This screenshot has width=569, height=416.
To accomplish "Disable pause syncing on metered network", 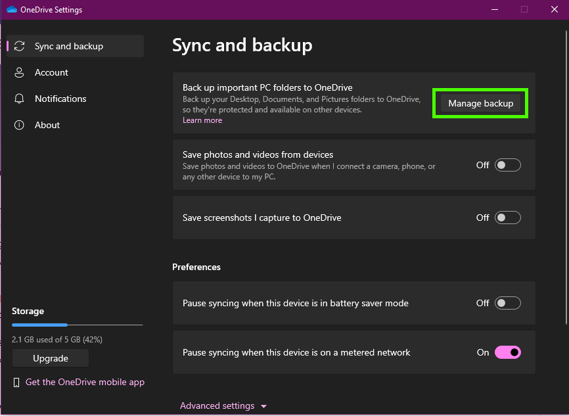I will (508, 352).
